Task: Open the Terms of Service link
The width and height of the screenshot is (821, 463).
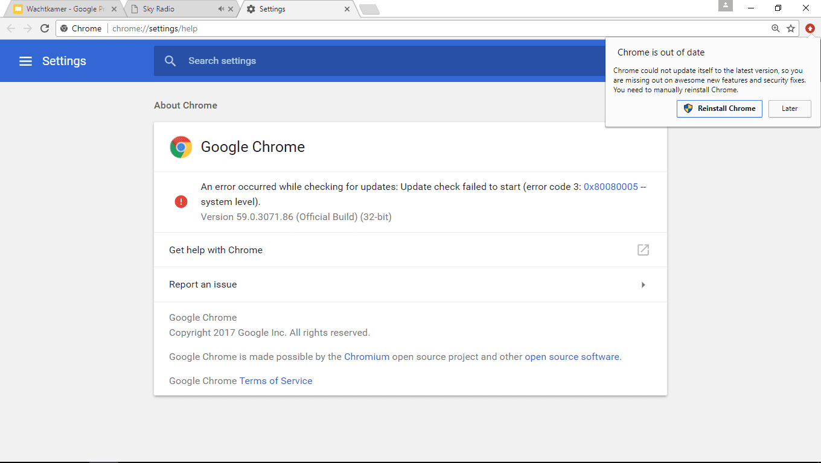Action: 276,381
